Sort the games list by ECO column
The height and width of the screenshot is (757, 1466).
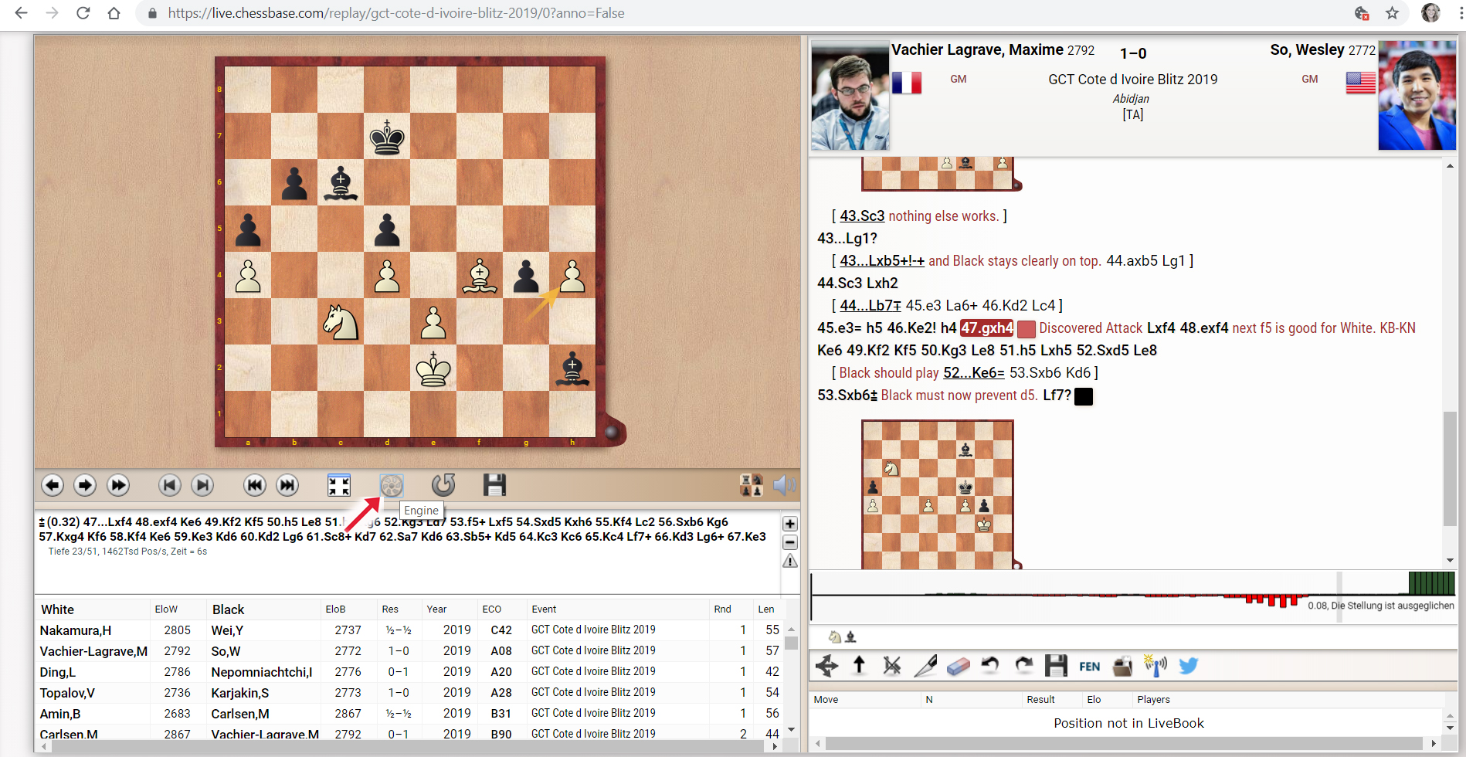492,609
